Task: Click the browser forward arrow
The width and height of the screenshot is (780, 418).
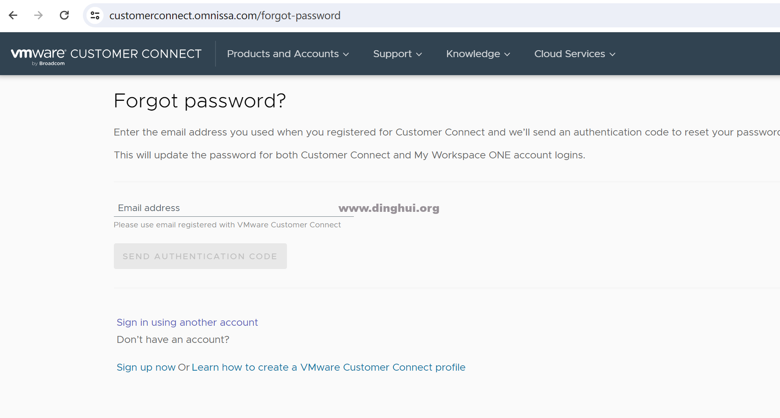Action: pos(38,16)
